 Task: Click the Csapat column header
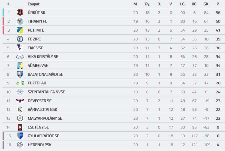[x=33, y=4]
